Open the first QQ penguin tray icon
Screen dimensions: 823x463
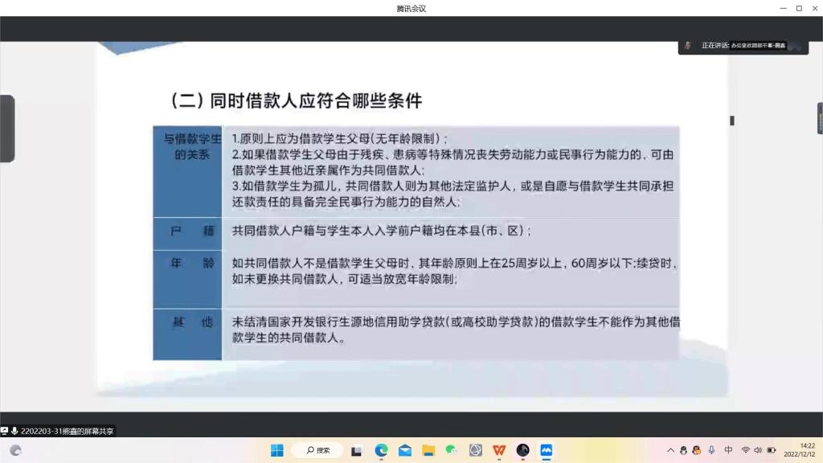click(x=683, y=450)
